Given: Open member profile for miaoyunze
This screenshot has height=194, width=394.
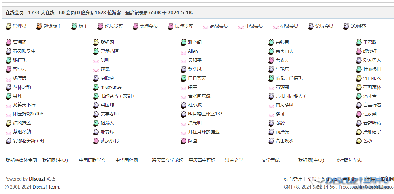Looking at the screenshot, I should point(111,87).
